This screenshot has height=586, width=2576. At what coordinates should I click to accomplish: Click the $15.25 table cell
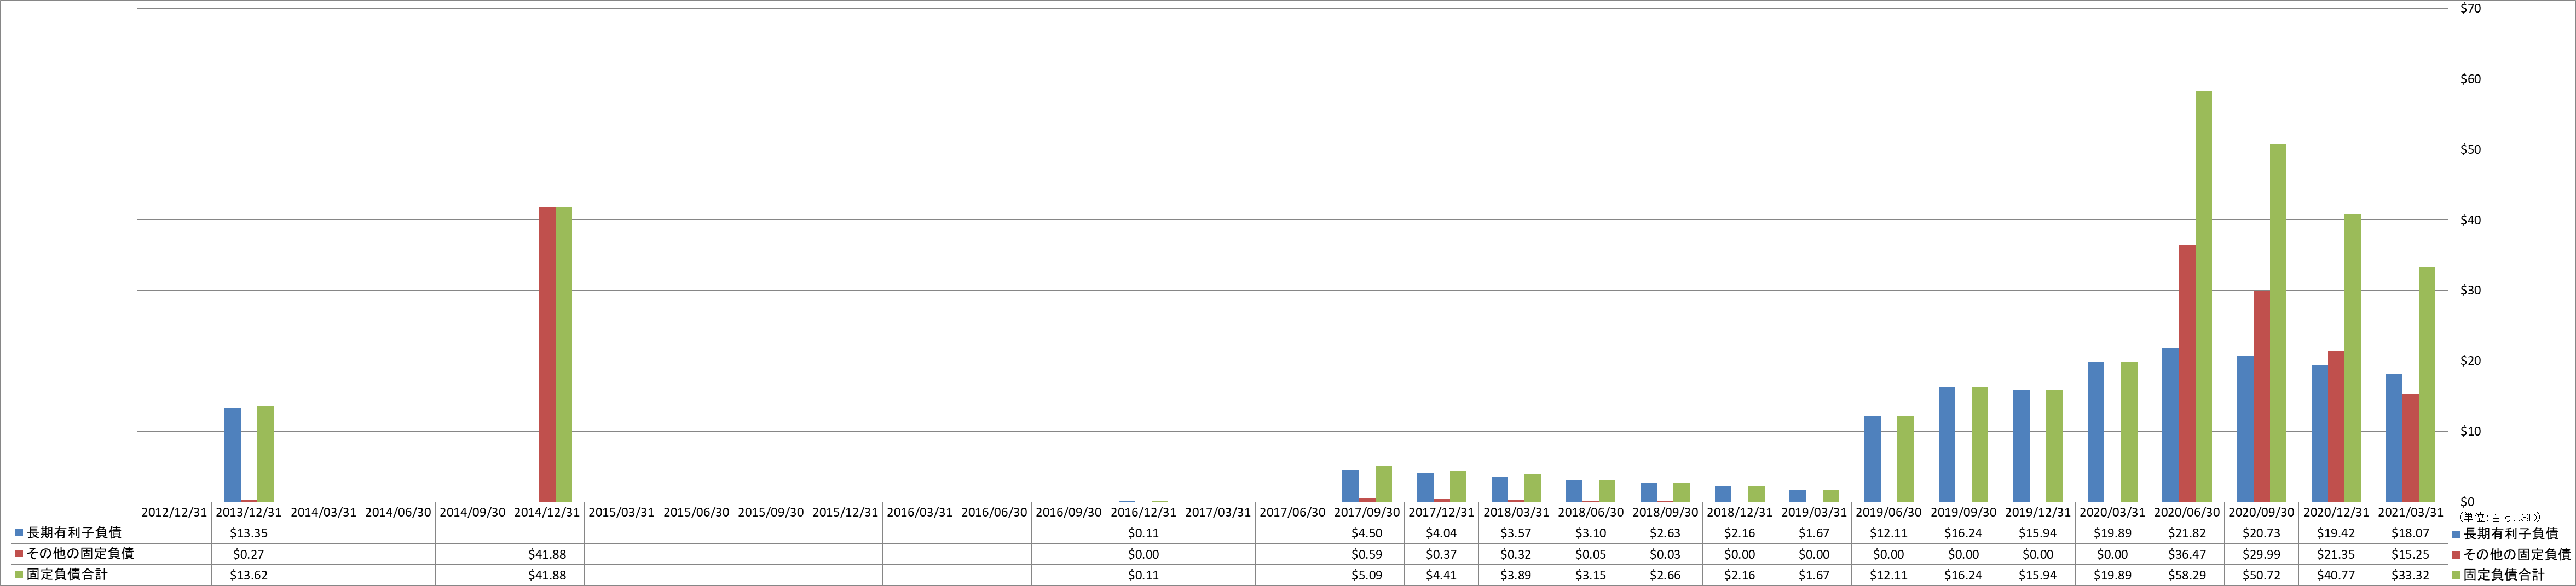point(2411,554)
